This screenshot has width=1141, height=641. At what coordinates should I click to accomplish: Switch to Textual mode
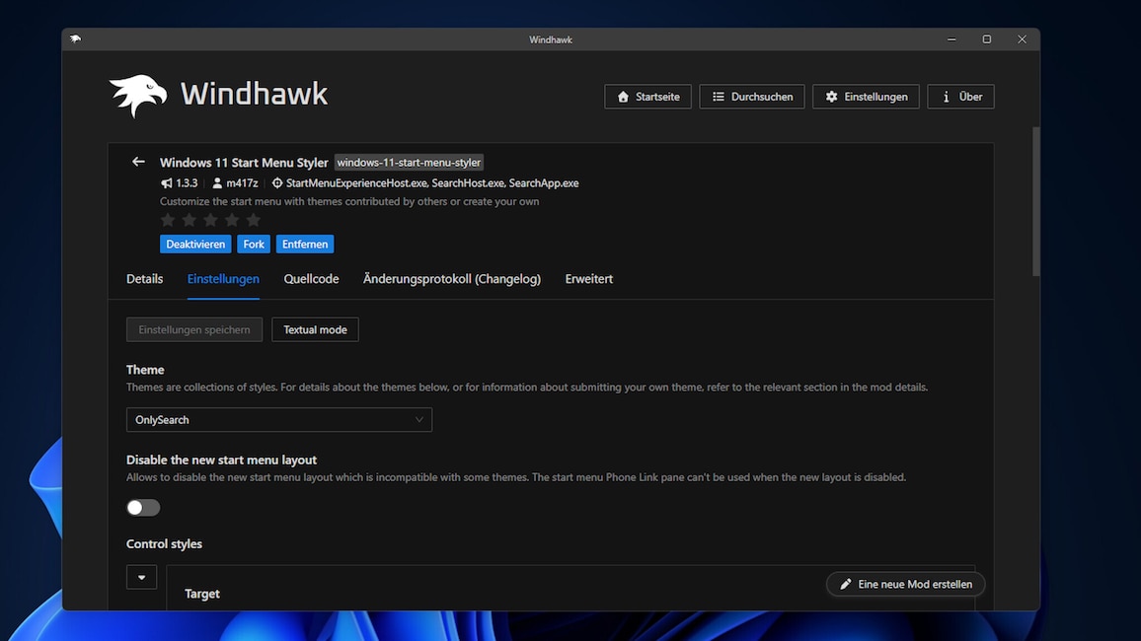point(315,329)
